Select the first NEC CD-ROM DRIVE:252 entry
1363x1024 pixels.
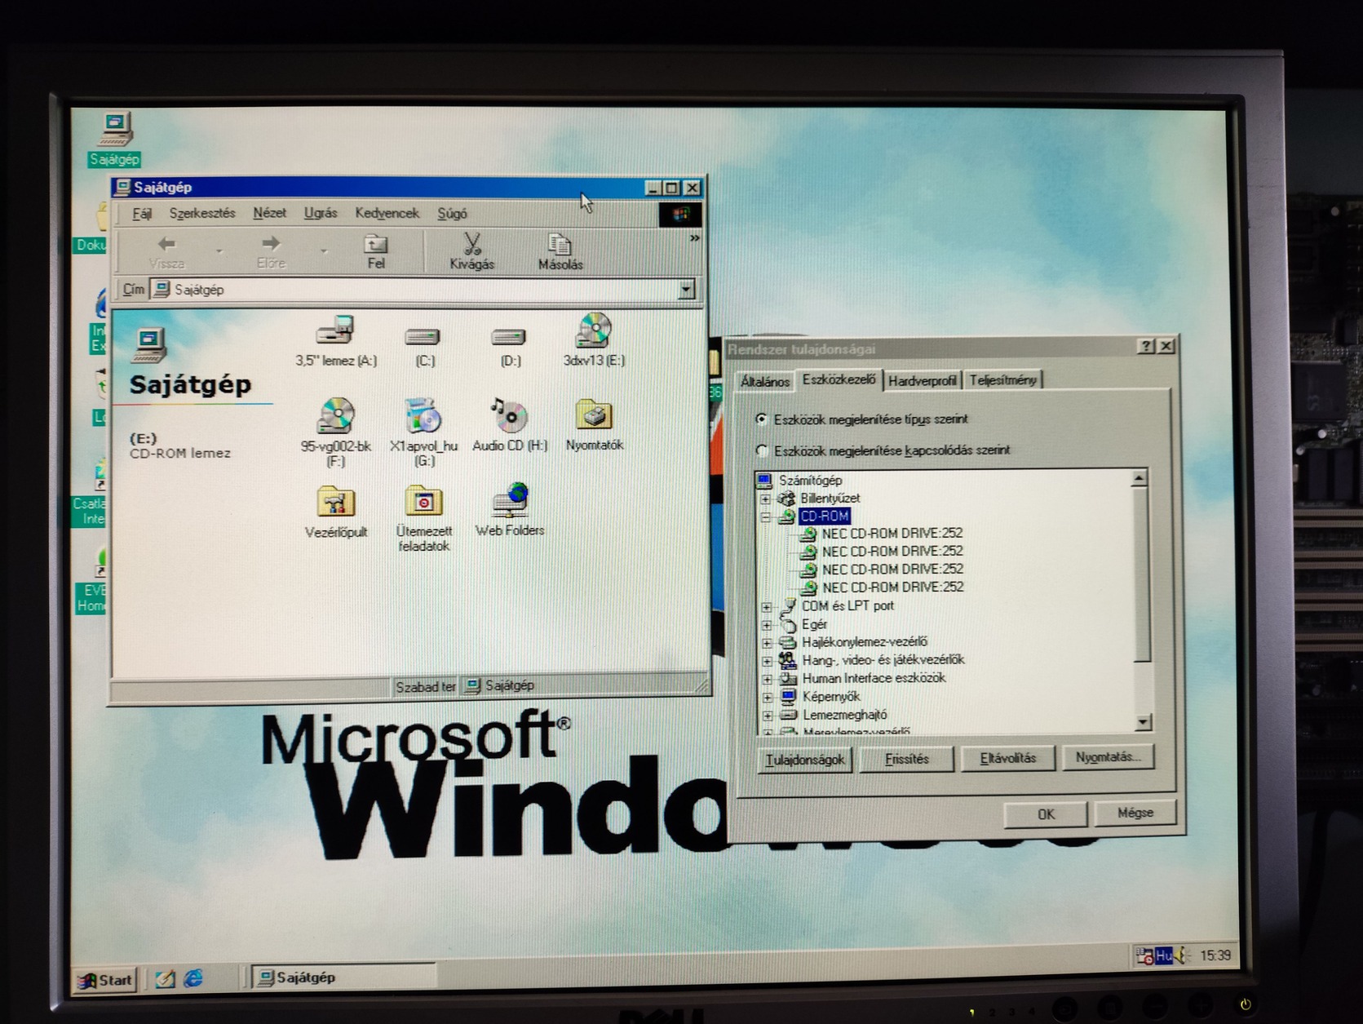[892, 534]
